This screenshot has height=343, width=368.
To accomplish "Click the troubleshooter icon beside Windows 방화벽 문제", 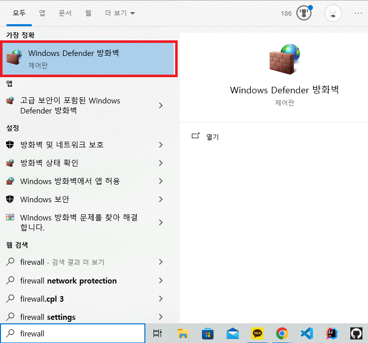I will (x=10, y=217).
